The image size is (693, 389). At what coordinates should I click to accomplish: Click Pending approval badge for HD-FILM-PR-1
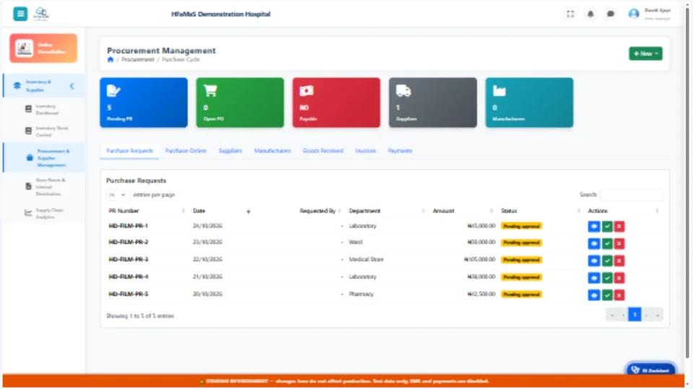point(521,226)
